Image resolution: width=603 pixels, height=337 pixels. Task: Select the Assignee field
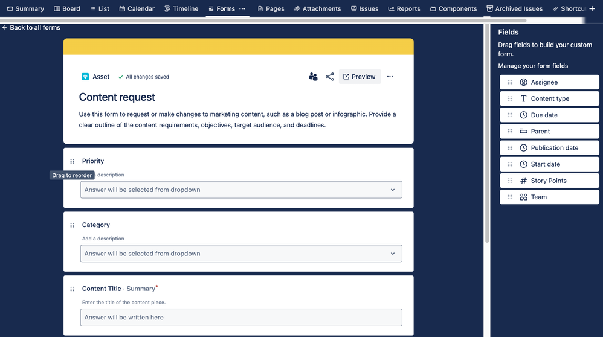(x=549, y=82)
